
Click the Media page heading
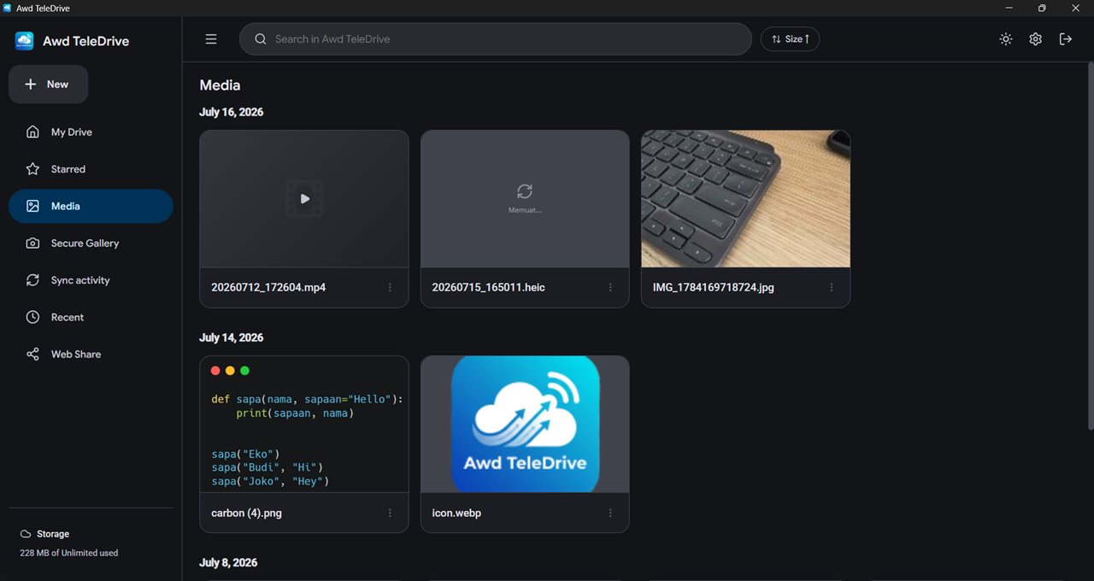pyautogui.click(x=220, y=85)
